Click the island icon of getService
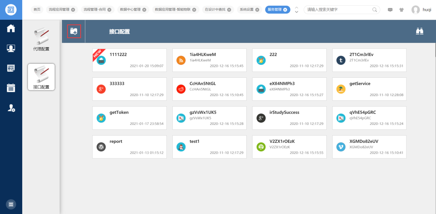The width and height of the screenshot is (436, 214). point(341,89)
